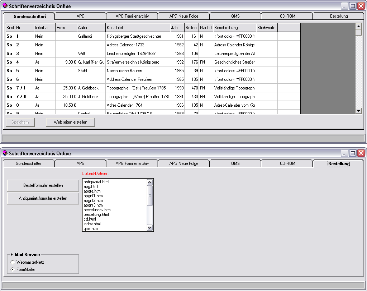Viewport: 367px width, 291px height.
Task: Select the WebmasterNetz e-mail service option
Action: (x=13, y=262)
